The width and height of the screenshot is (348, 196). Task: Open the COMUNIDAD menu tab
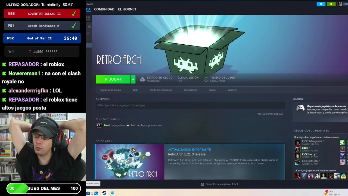point(104,9)
